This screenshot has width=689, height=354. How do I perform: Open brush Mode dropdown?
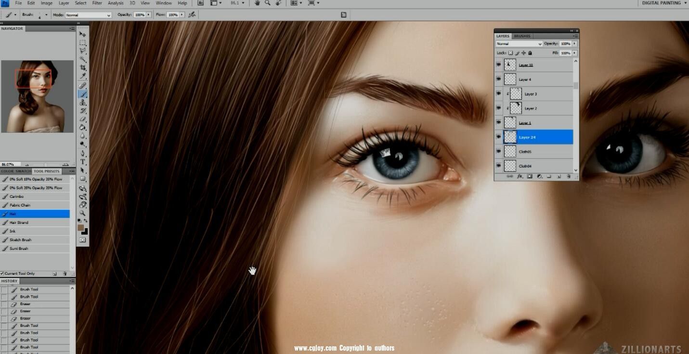89,15
